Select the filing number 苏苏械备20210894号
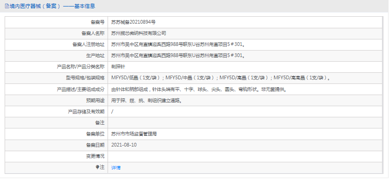The height and width of the screenshot is (179, 389). pos(134,22)
